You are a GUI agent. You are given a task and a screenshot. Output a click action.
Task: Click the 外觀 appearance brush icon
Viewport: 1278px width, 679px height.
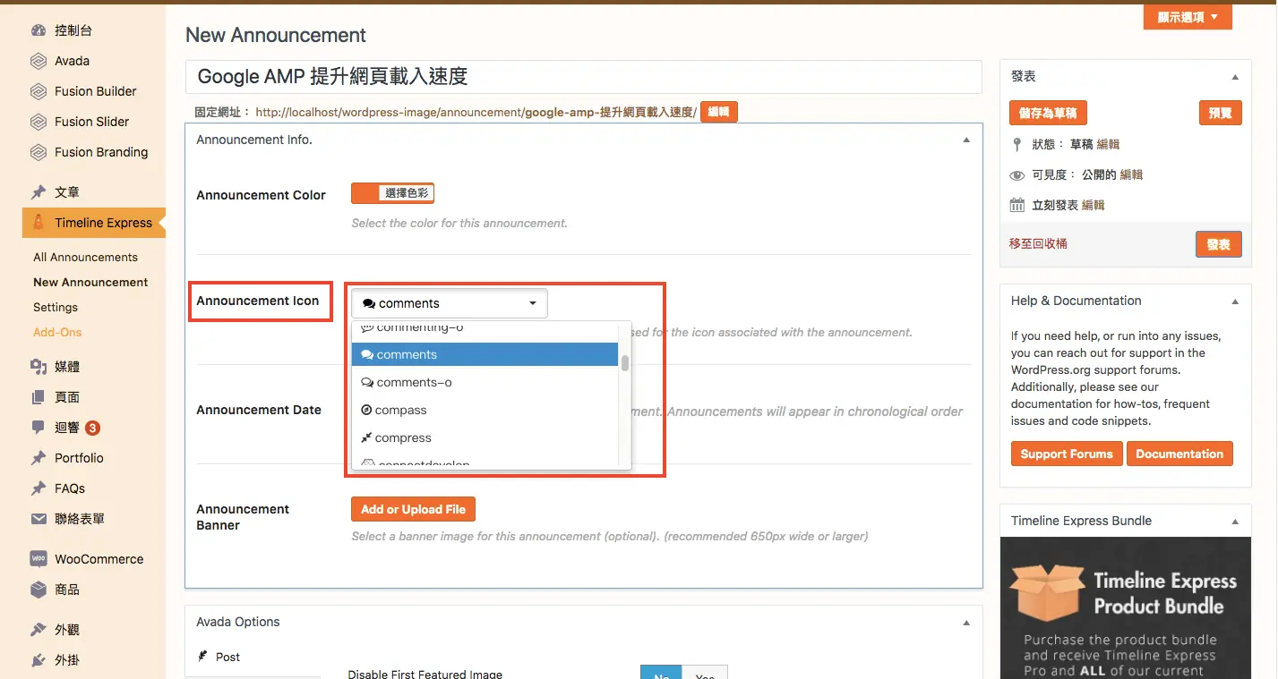(x=39, y=630)
